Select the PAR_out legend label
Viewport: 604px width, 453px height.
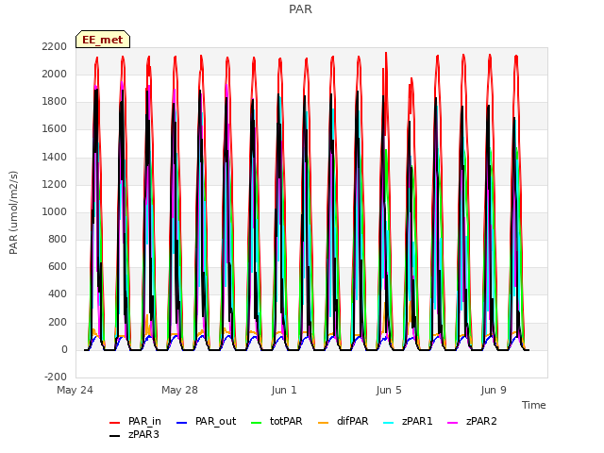[x=215, y=422]
